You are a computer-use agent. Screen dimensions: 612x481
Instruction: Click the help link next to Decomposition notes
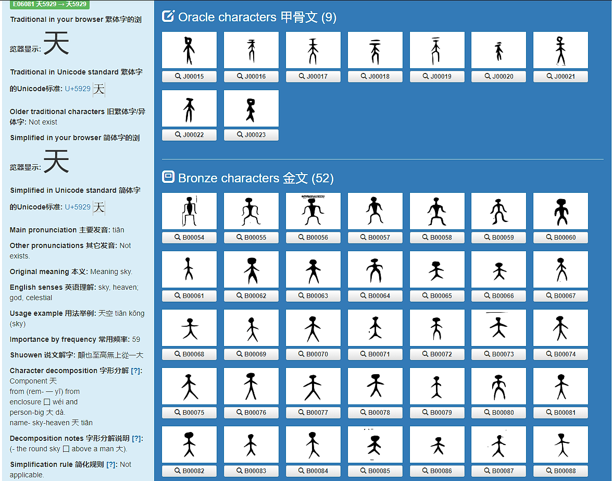coord(137,438)
